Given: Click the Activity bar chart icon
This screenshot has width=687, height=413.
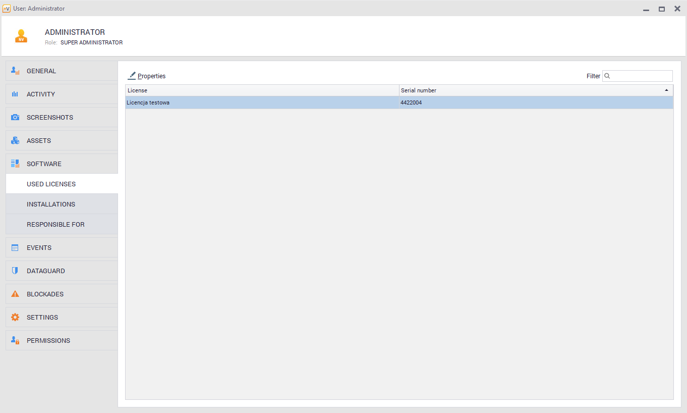Looking at the screenshot, I should pos(15,94).
